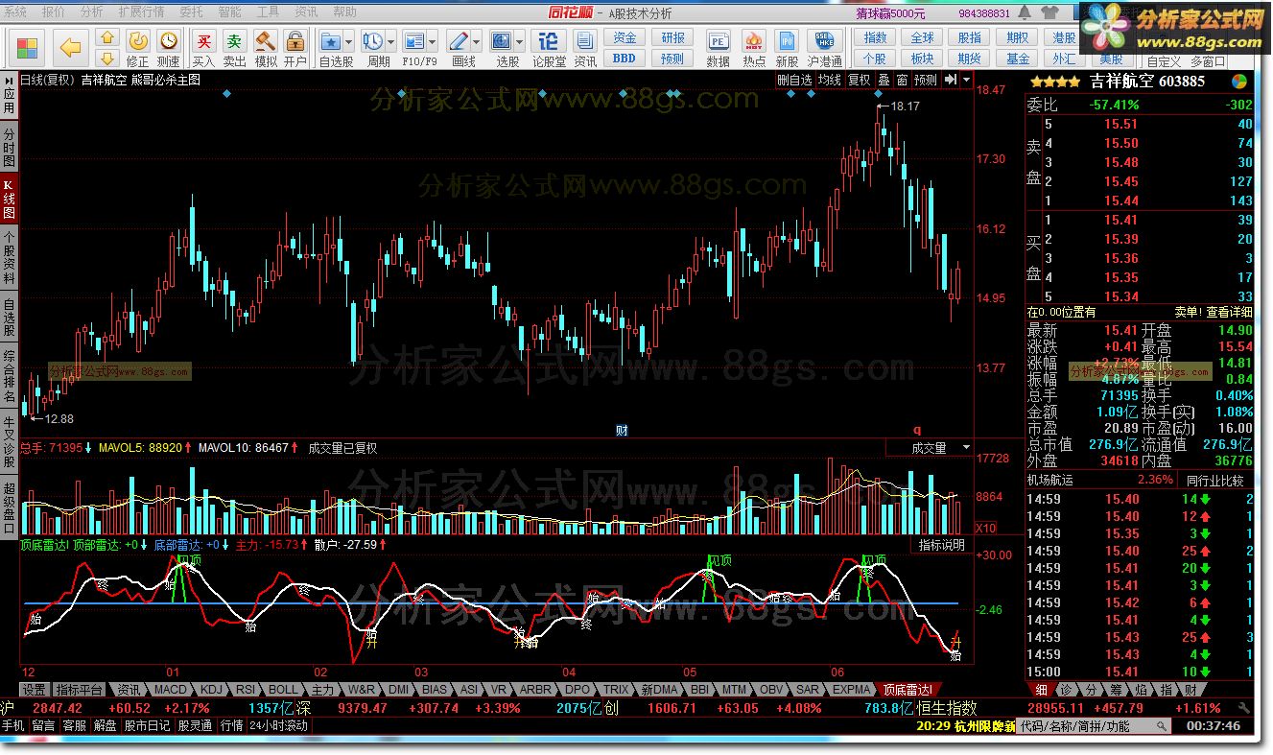Screen dimensions: 1273x755
Task: Open the 自选股 favorites folder icon
Action: click(x=330, y=41)
